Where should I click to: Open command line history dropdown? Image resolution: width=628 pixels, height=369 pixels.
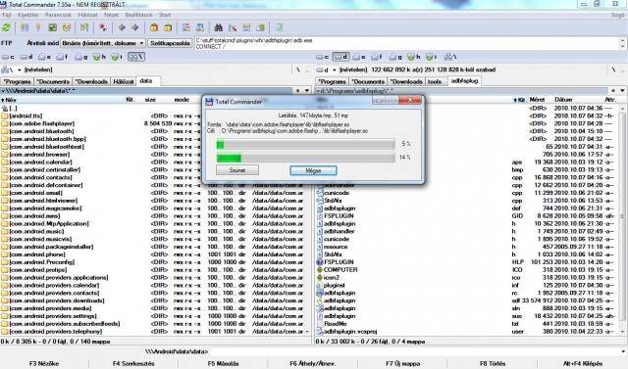pyautogui.click(x=623, y=351)
